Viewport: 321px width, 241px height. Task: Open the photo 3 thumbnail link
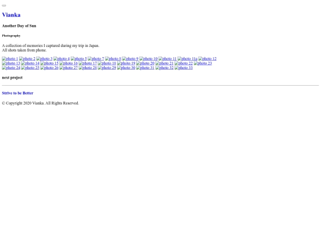pyautogui.click(x=45, y=59)
